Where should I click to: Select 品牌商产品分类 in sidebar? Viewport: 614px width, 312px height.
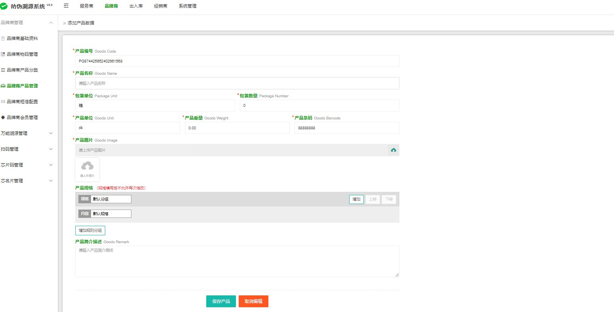(22, 70)
